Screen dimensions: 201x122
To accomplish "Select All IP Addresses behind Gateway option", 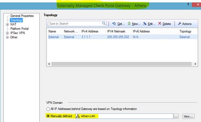I will coord(48,109).
